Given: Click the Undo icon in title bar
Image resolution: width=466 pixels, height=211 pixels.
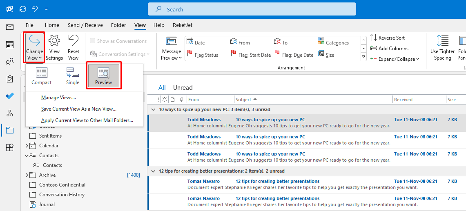Looking at the screenshot, I should click(x=34, y=9).
